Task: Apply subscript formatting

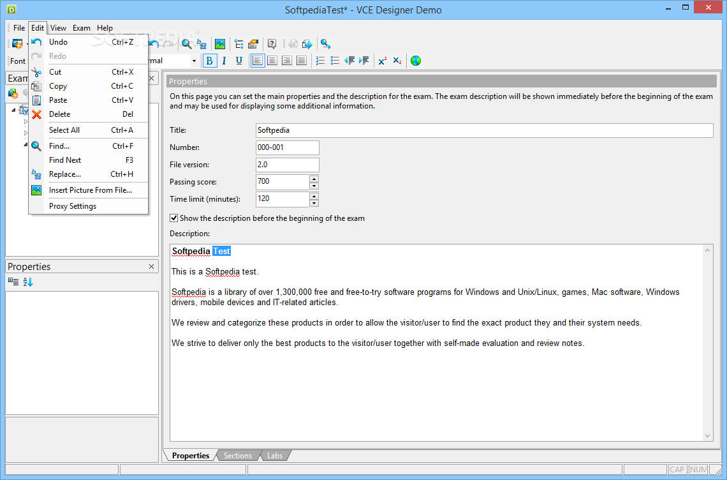Action: 397,61
